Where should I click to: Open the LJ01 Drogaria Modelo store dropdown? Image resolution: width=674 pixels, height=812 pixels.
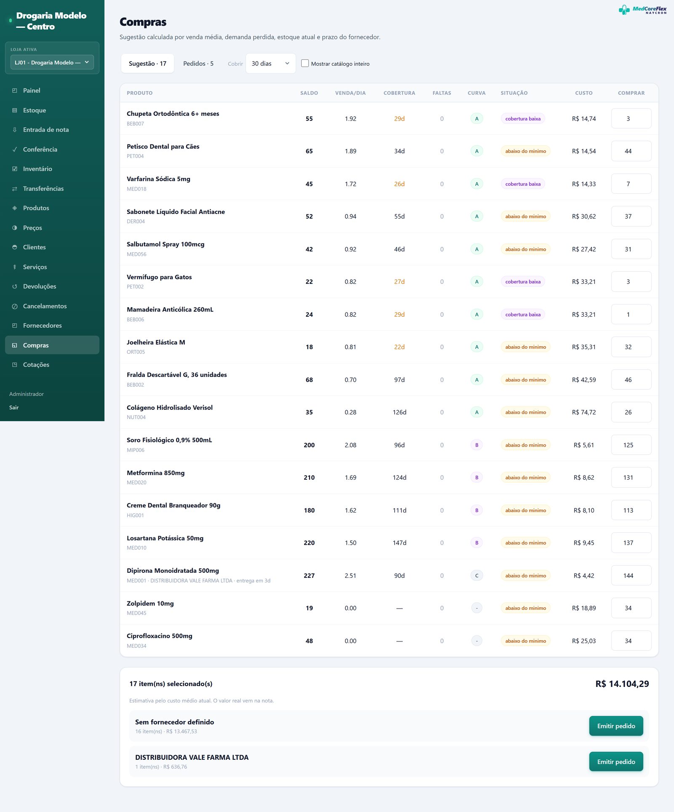point(52,62)
